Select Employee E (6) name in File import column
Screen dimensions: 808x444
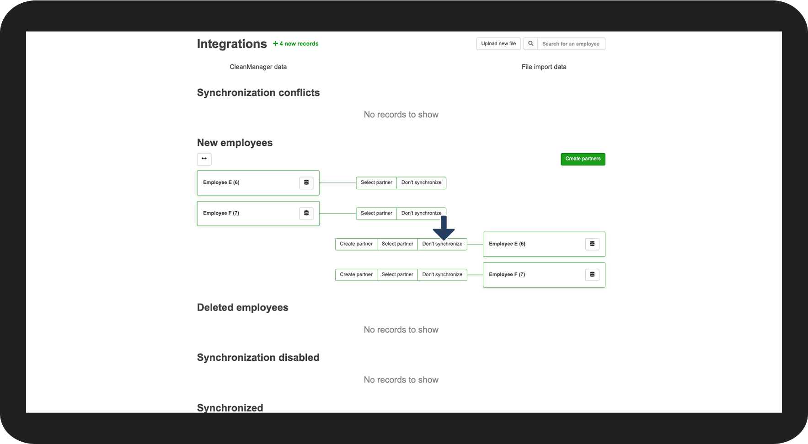pos(507,244)
